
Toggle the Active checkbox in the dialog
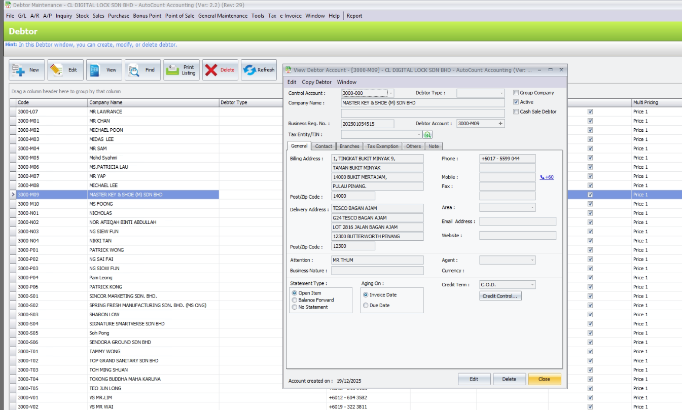coord(516,102)
